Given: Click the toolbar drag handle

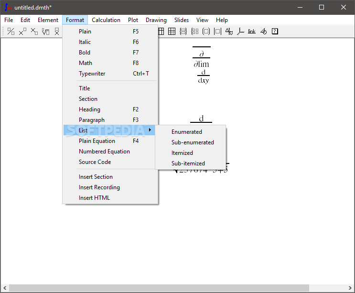Looking at the screenshot, I should click(x=3, y=31).
